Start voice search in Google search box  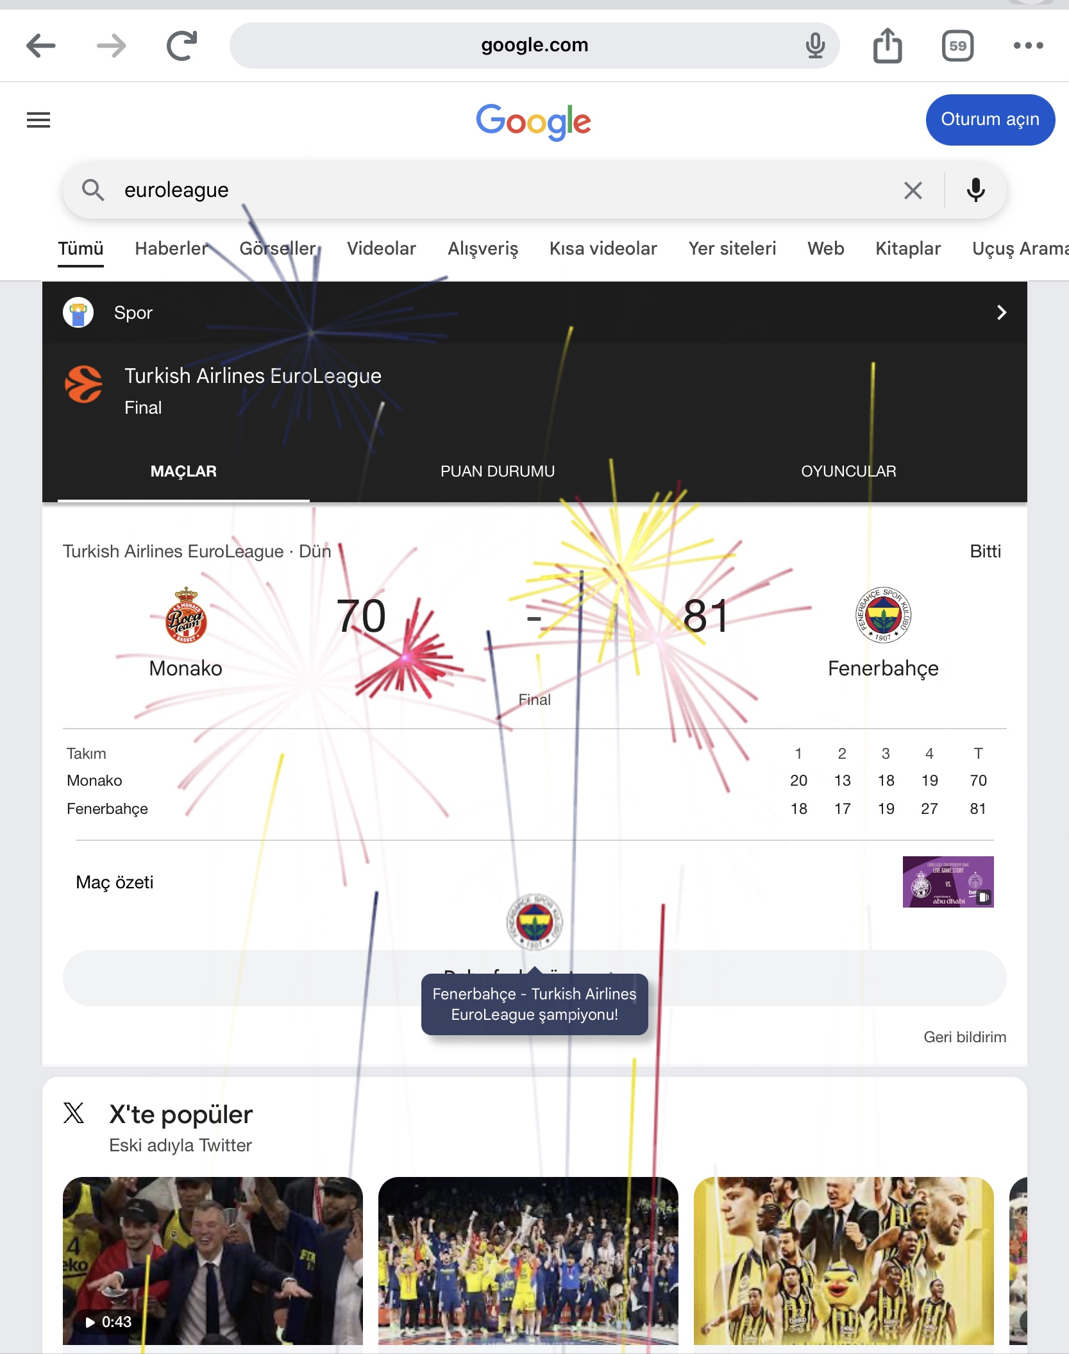tap(975, 190)
